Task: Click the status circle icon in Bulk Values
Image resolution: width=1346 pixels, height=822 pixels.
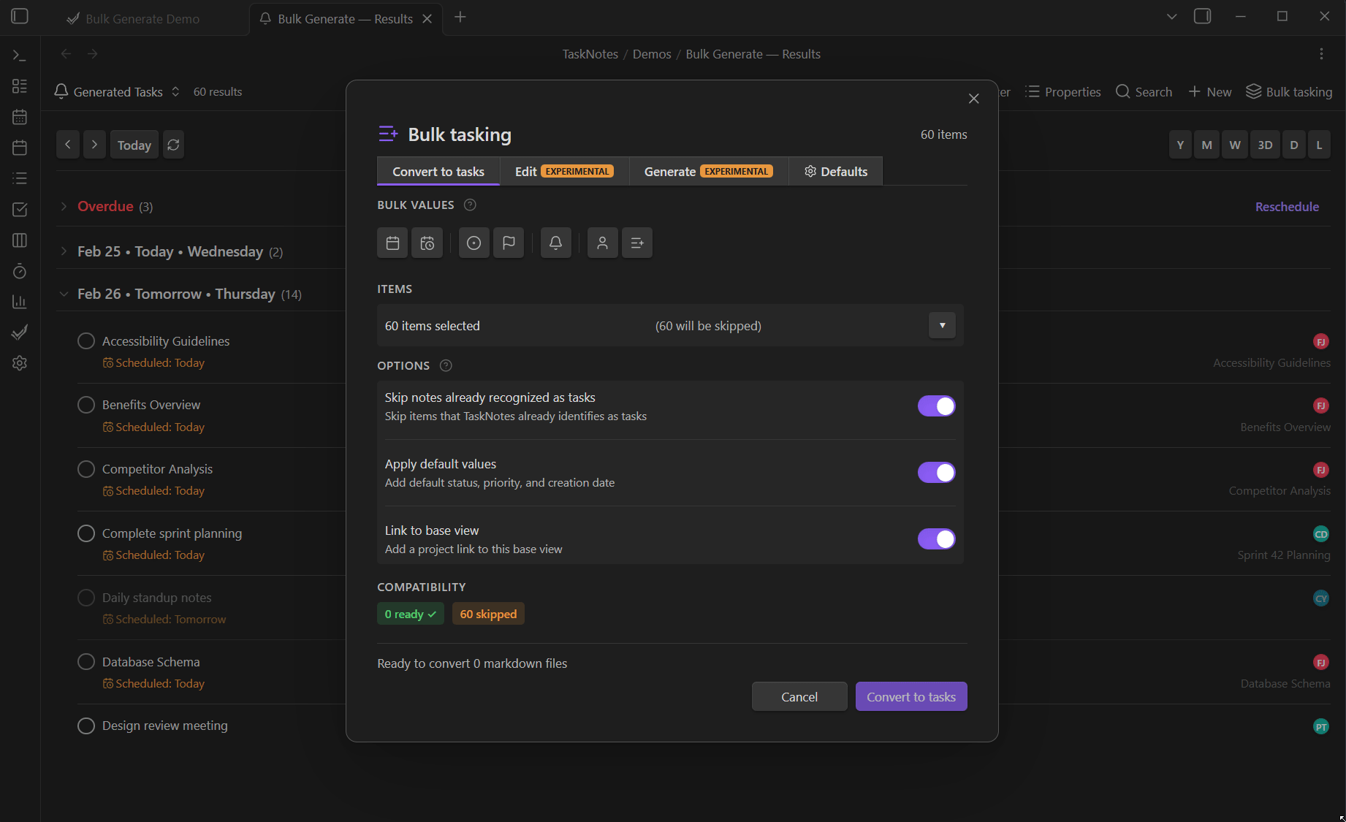Action: tap(474, 243)
